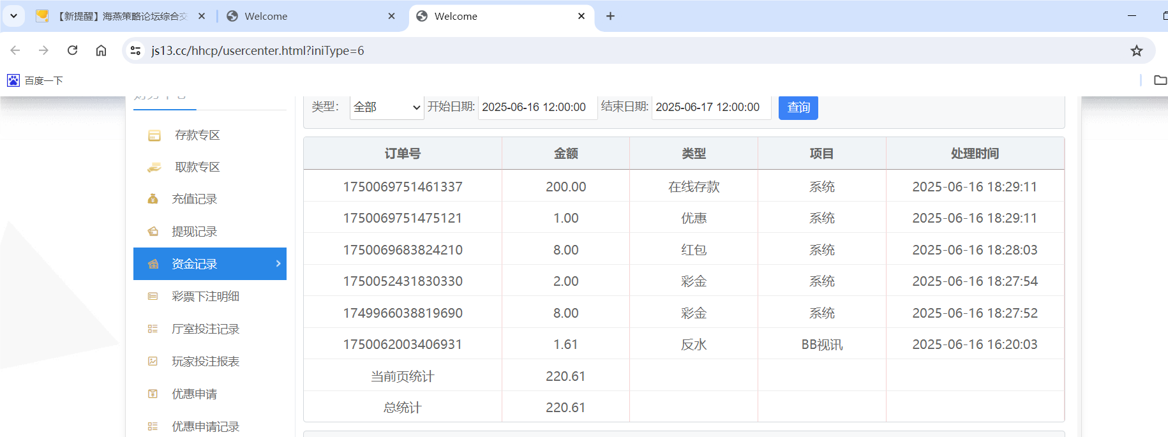
Task: Click the 玩家投注报表 chart icon
Action: click(x=153, y=362)
